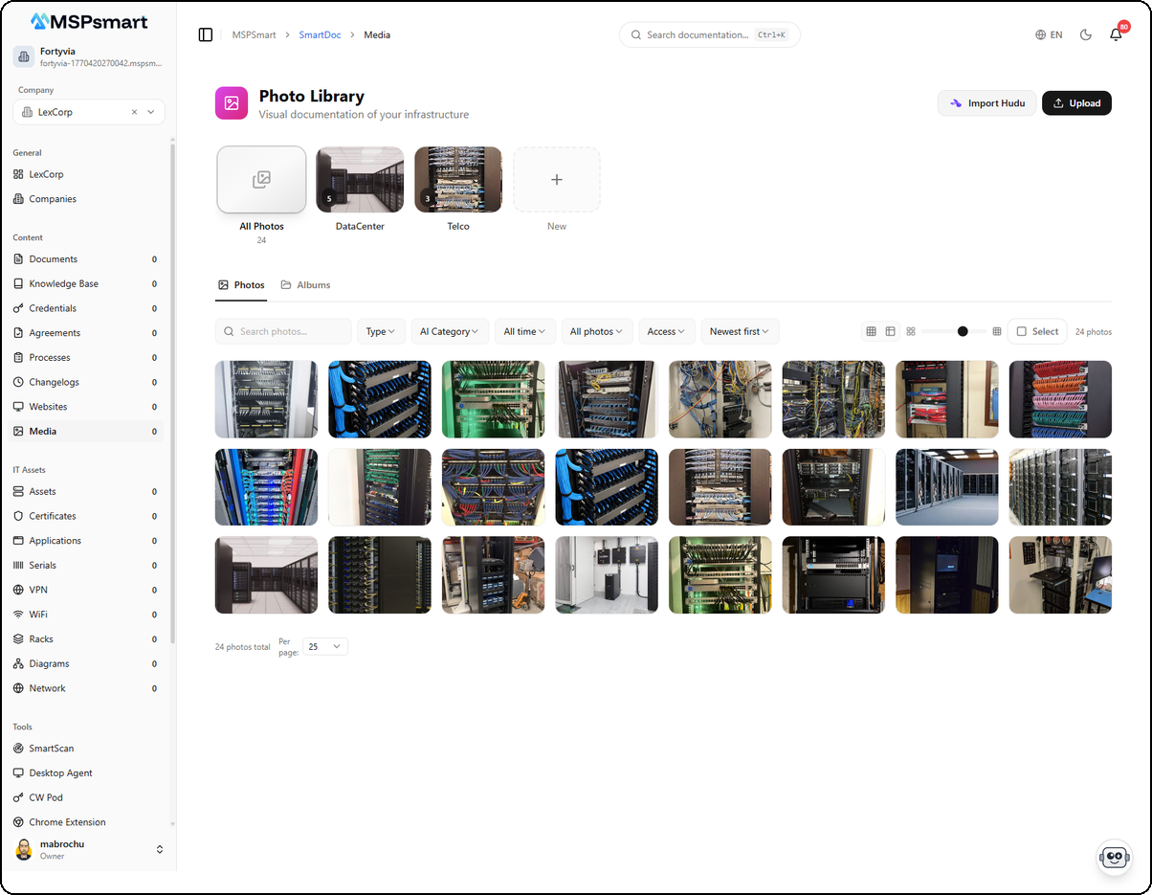Toggle dark mode with the moon icon
This screenshot has height=895, width=1152.
click(x=1085, y=34)
